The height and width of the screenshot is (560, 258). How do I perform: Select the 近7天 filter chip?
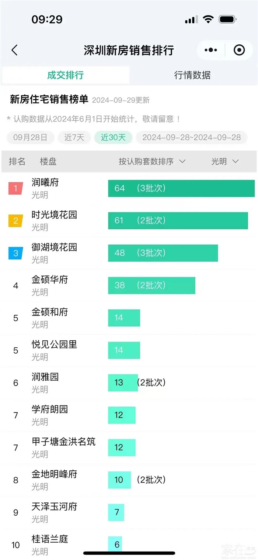coord(74,138)
